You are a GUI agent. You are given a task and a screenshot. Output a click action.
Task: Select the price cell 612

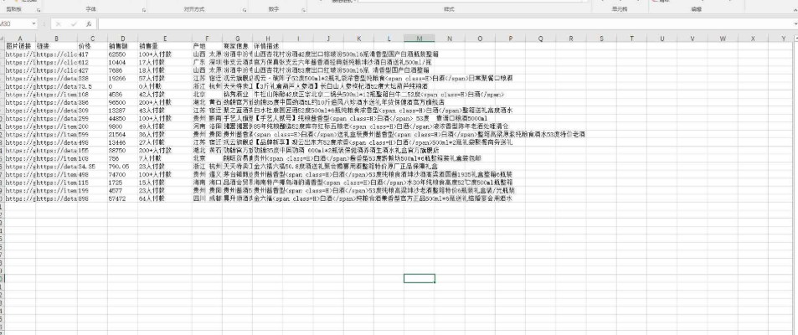pos(92,62)
